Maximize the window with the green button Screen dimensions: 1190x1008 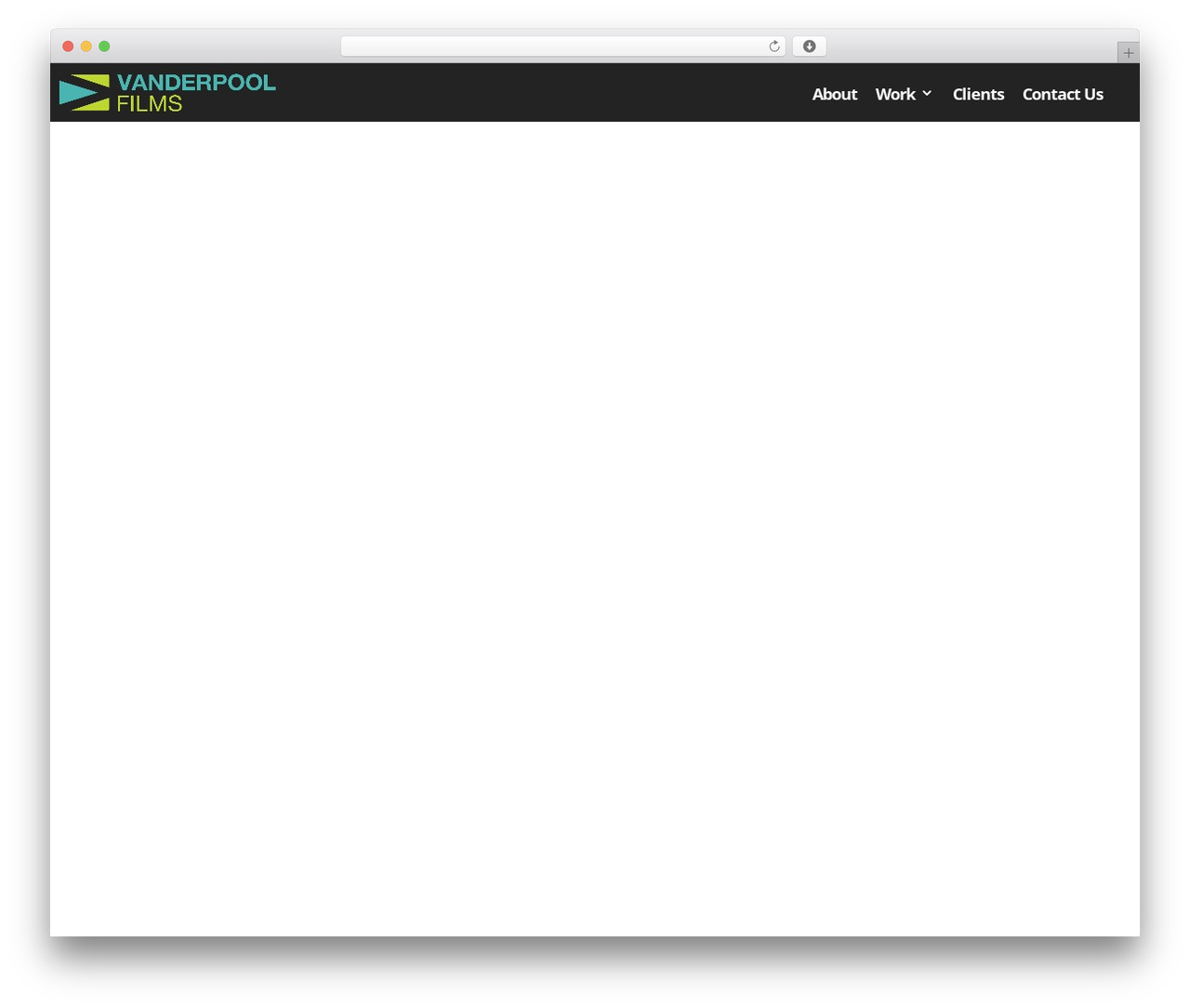click(104, 46)
